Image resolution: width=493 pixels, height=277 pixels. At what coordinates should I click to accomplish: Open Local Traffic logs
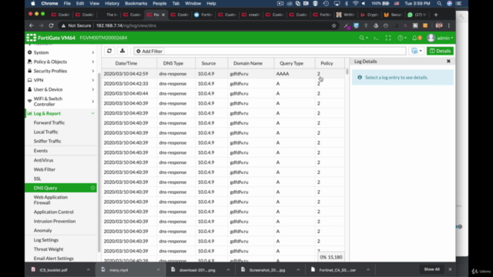click(46, 132)
